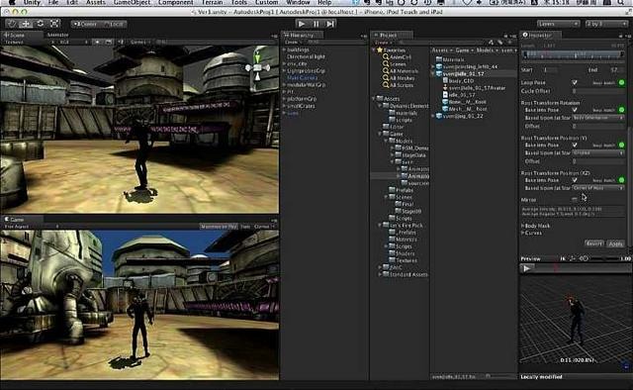The height and width of the screenshot is (390, 633).
Task: Click the All Scripts search icon
Action: tap(386, 85)
